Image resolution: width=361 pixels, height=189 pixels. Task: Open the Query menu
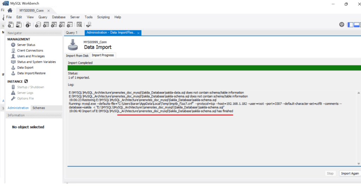tap(43, 17)
